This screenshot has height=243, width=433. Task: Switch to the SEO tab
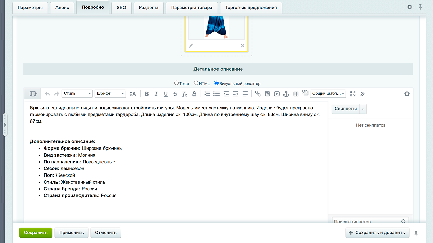coord(121,7)
